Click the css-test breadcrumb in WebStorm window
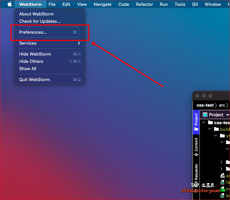The width and height of the screenshot is (230, 200). (205, 105)
